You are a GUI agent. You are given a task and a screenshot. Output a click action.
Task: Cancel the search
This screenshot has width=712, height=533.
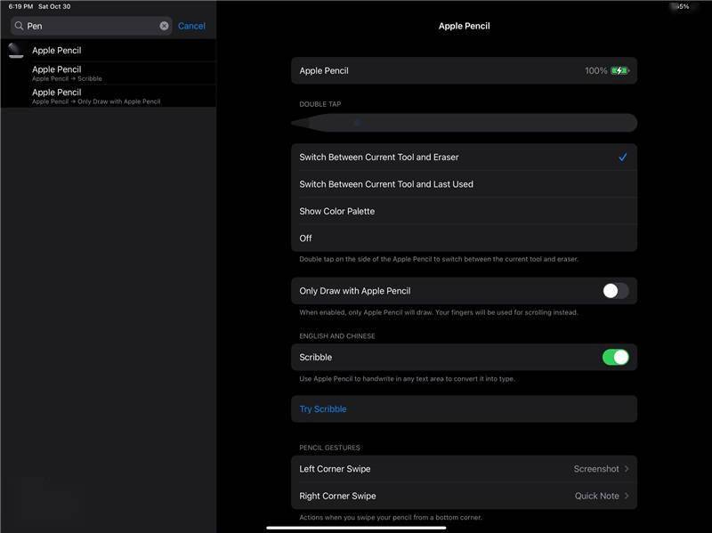tap(191, 27)
